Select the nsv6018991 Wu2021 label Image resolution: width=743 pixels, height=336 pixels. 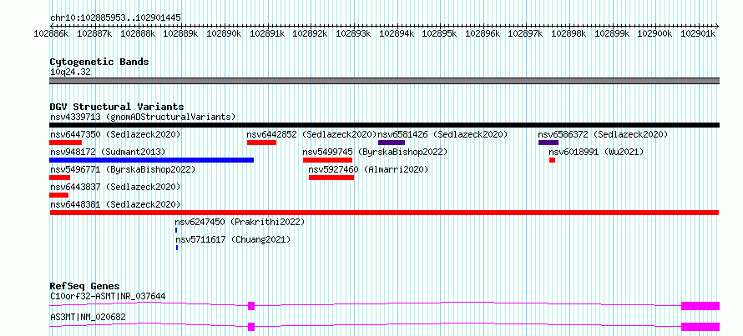[597, 153]
